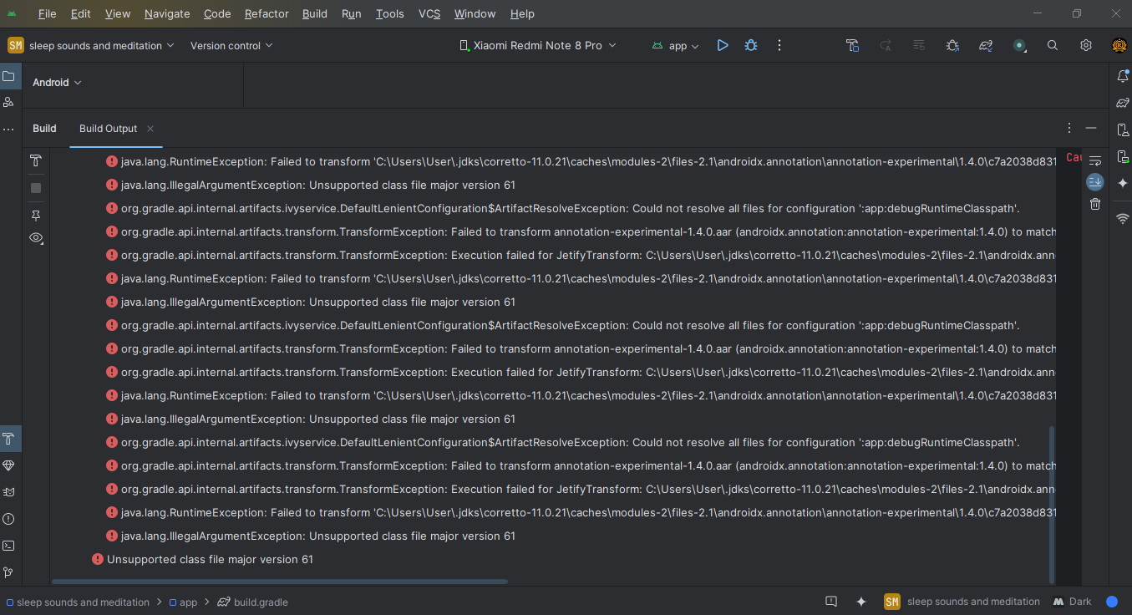Expand the Version control dropdown
Viewport: 1132px width, 615px height.
pyautogui.click(x=231, y=45)
